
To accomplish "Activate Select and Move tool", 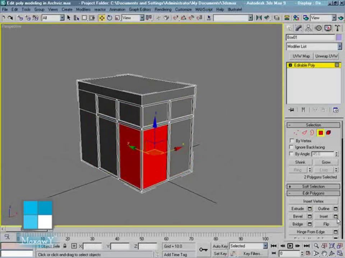I will click(102, 18).
